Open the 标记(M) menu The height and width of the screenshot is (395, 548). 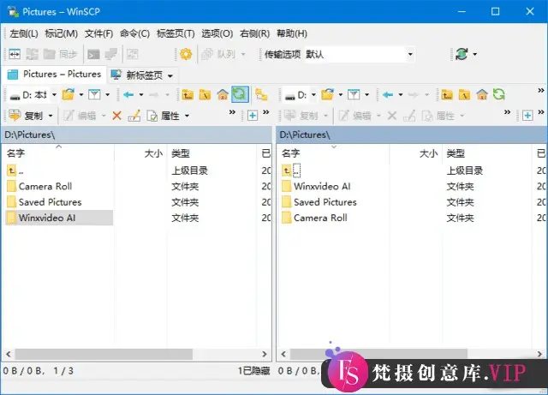(x=61, y=33)
